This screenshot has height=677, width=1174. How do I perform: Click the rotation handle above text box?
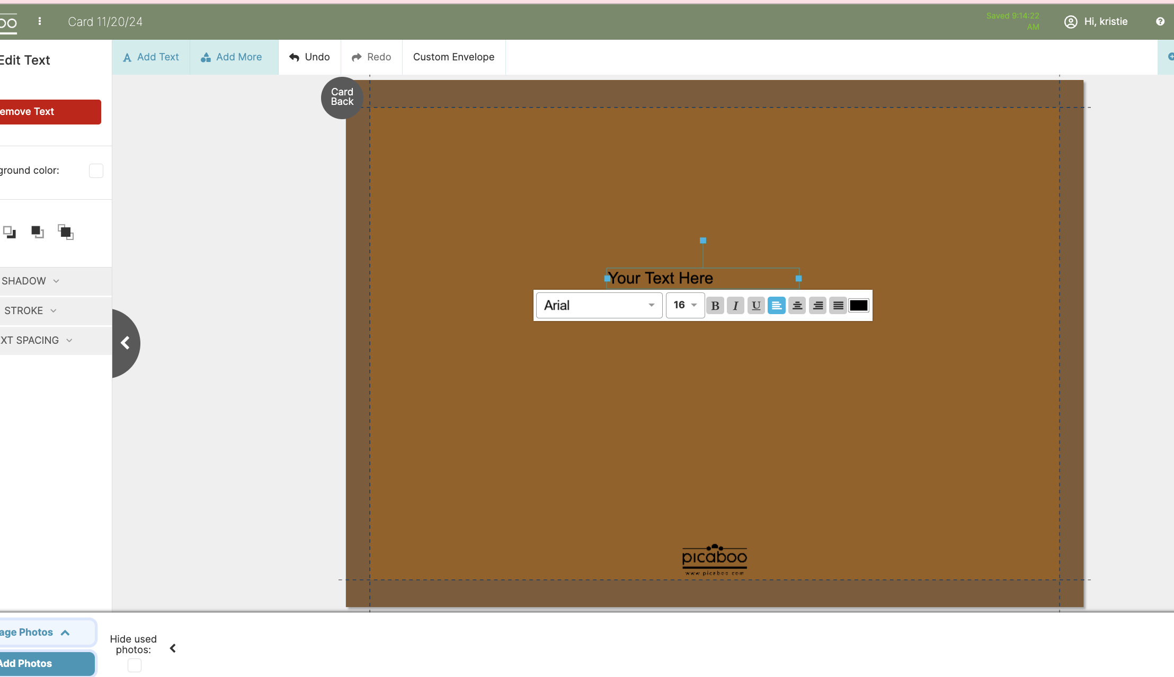coord(703,240)
